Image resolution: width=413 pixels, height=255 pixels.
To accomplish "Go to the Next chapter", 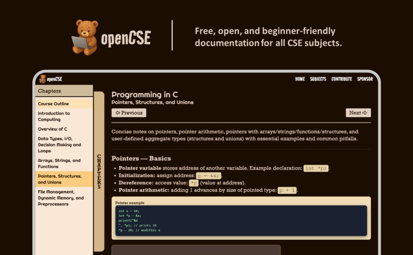I will point(358,112).
